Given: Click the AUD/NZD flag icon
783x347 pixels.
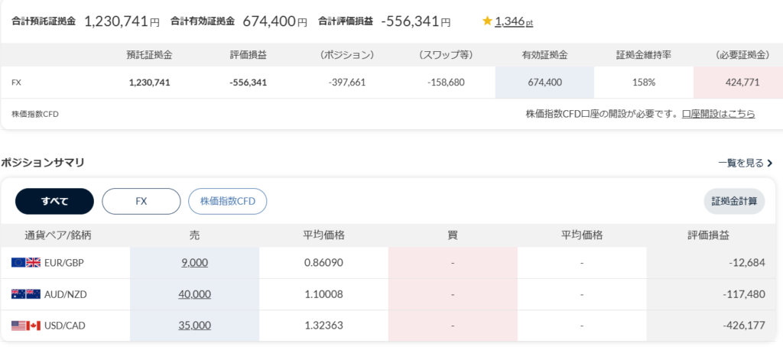Looking at the screenshot, I should 26,294.
